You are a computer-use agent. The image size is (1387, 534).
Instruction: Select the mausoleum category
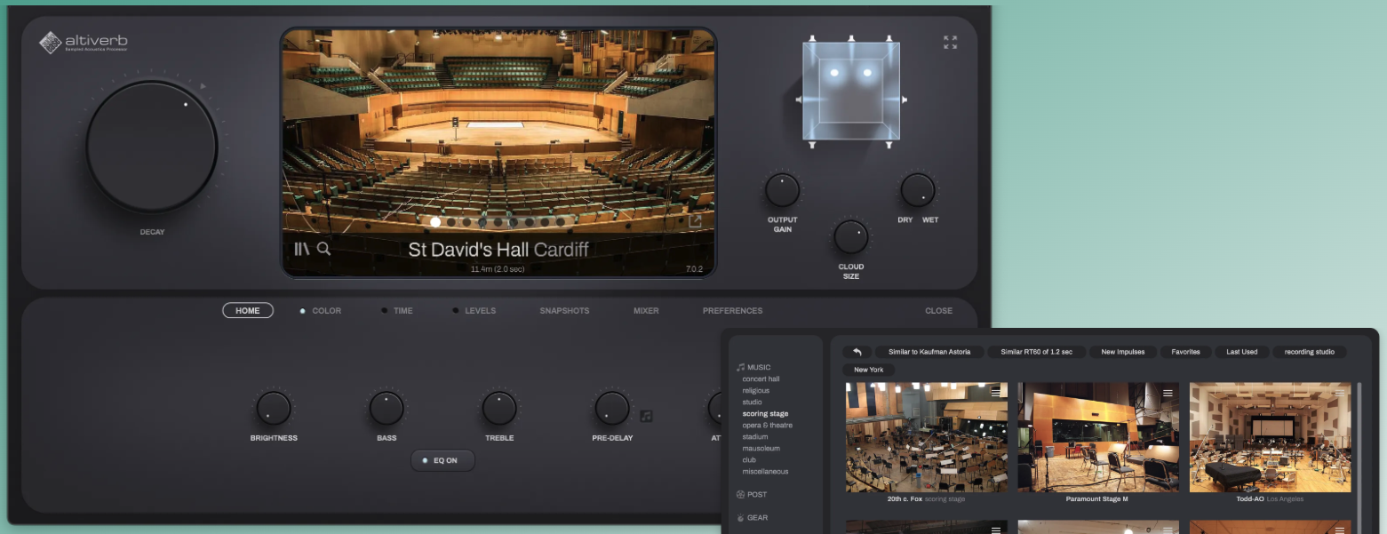(761, 449)
